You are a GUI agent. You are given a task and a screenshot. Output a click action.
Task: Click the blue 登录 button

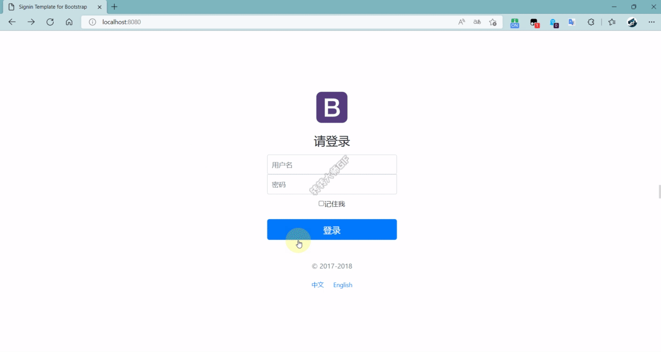(332, 229)
